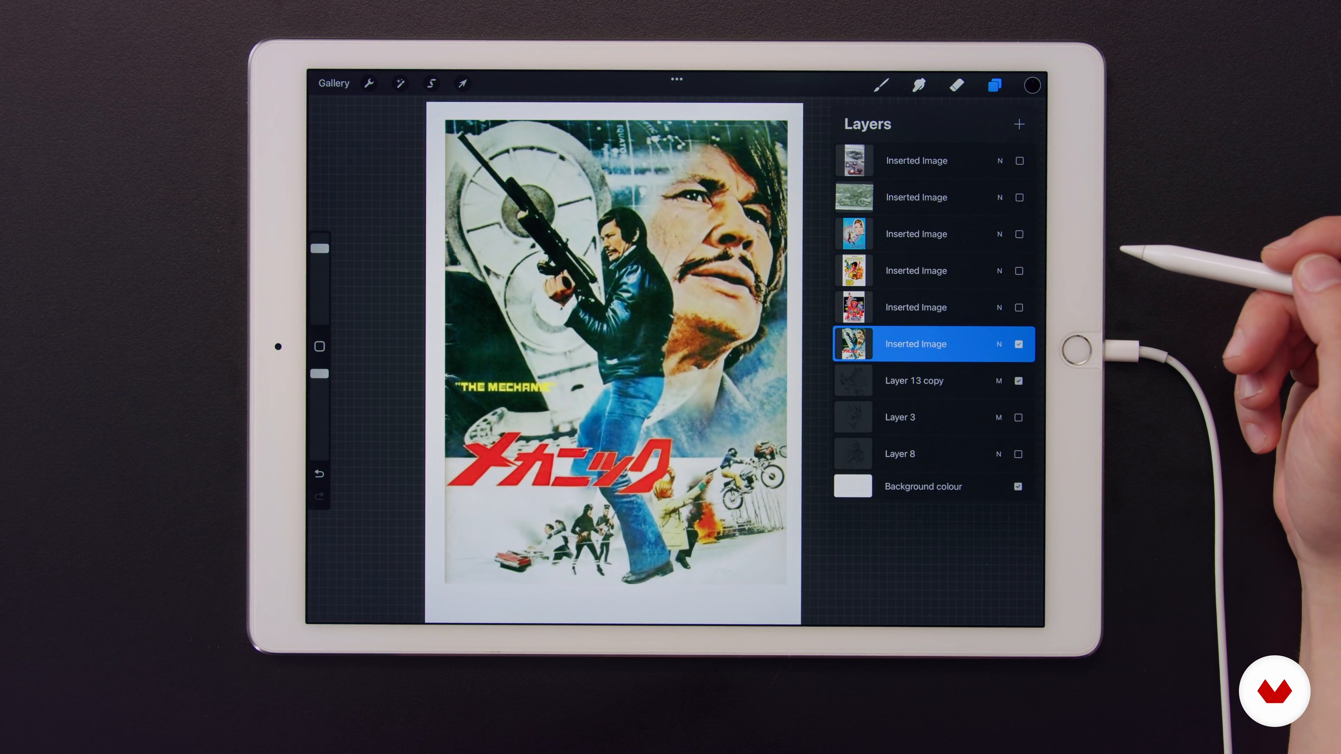Click the brush opacity slider handle
The width and height of the screenshot is (1341, 754).
pos(320,374)
